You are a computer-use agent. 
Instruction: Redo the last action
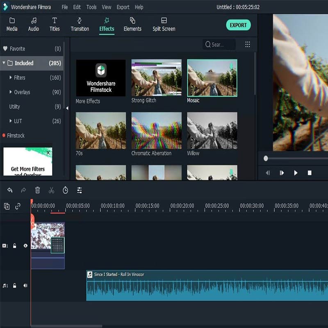[x=23, y=190]
